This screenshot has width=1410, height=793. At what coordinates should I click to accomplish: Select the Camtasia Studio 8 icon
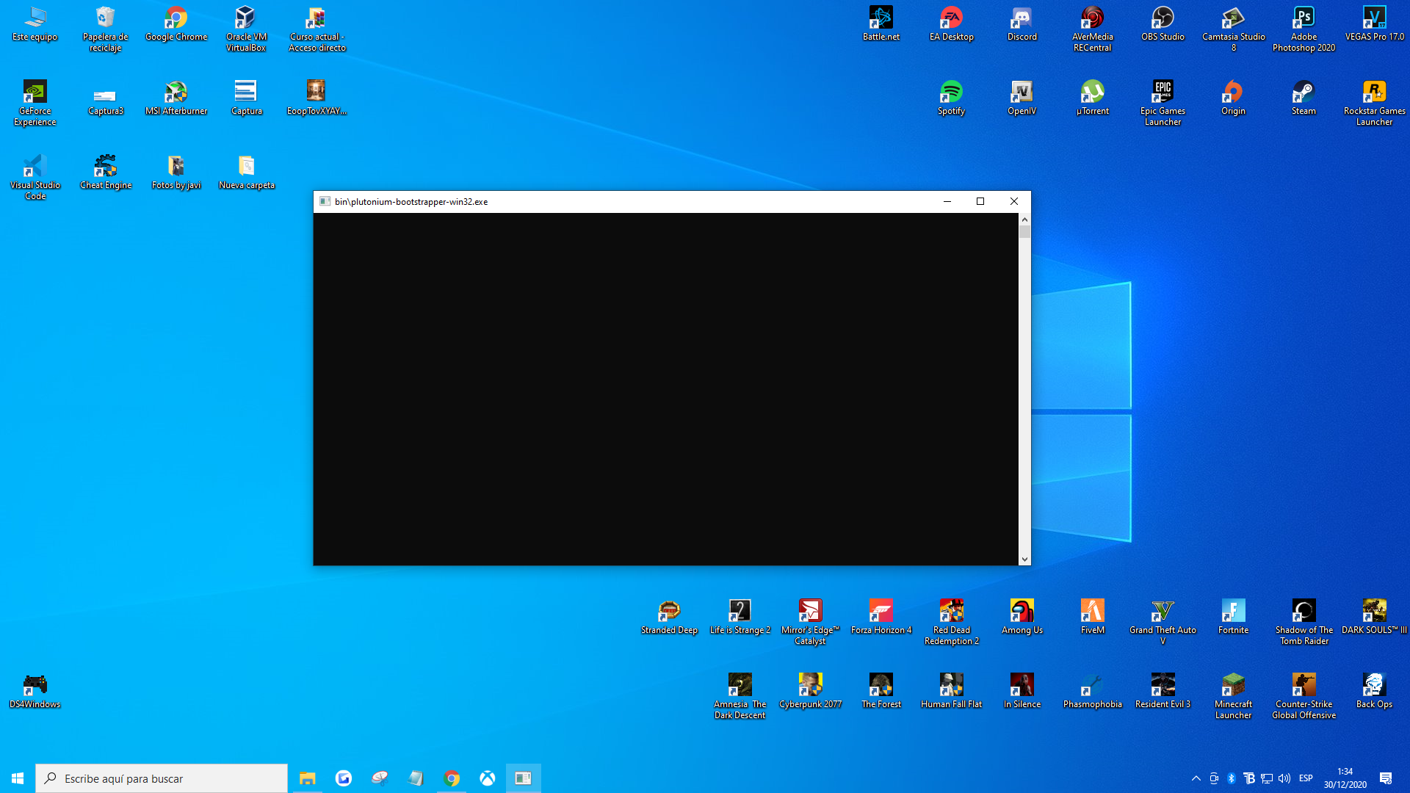(x=1234, y=29)
